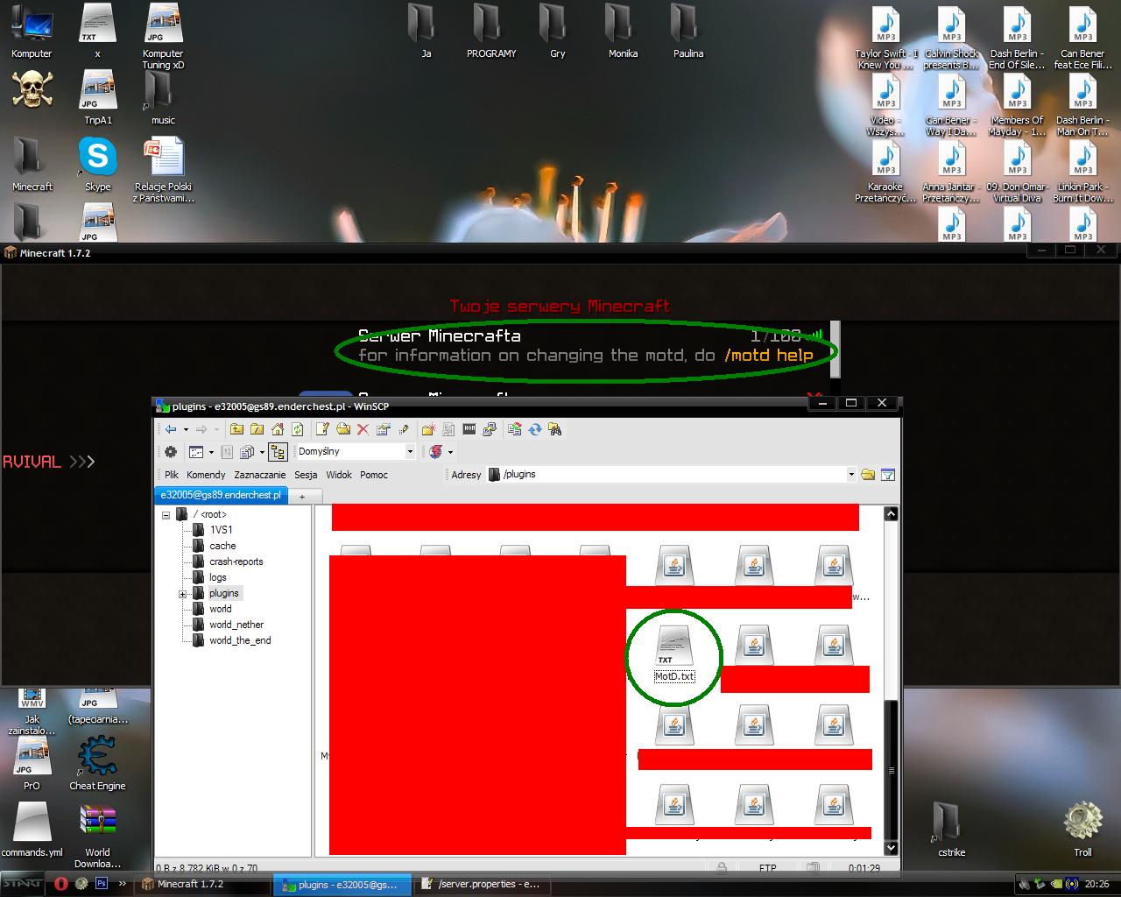Open file Properties icon in WinSCP toolbar
The width and height of the screenshot is (1121, 897).
[x=384, y=429]
